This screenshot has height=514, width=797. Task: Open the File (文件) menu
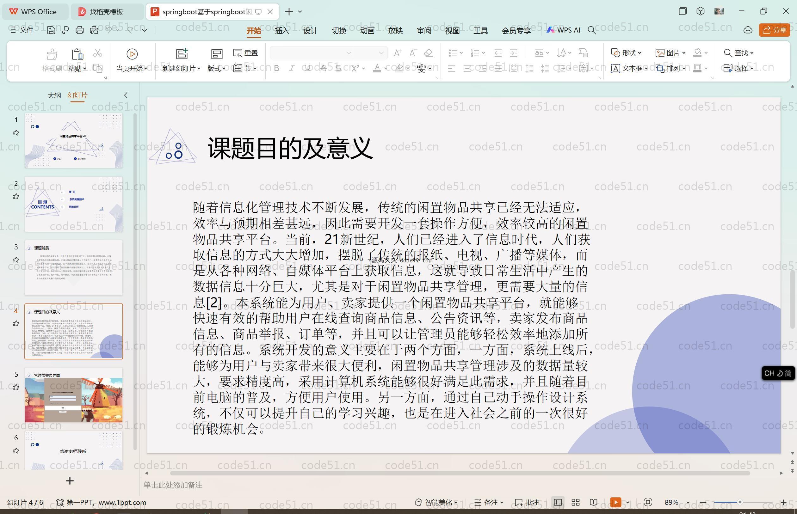point(22,30)
